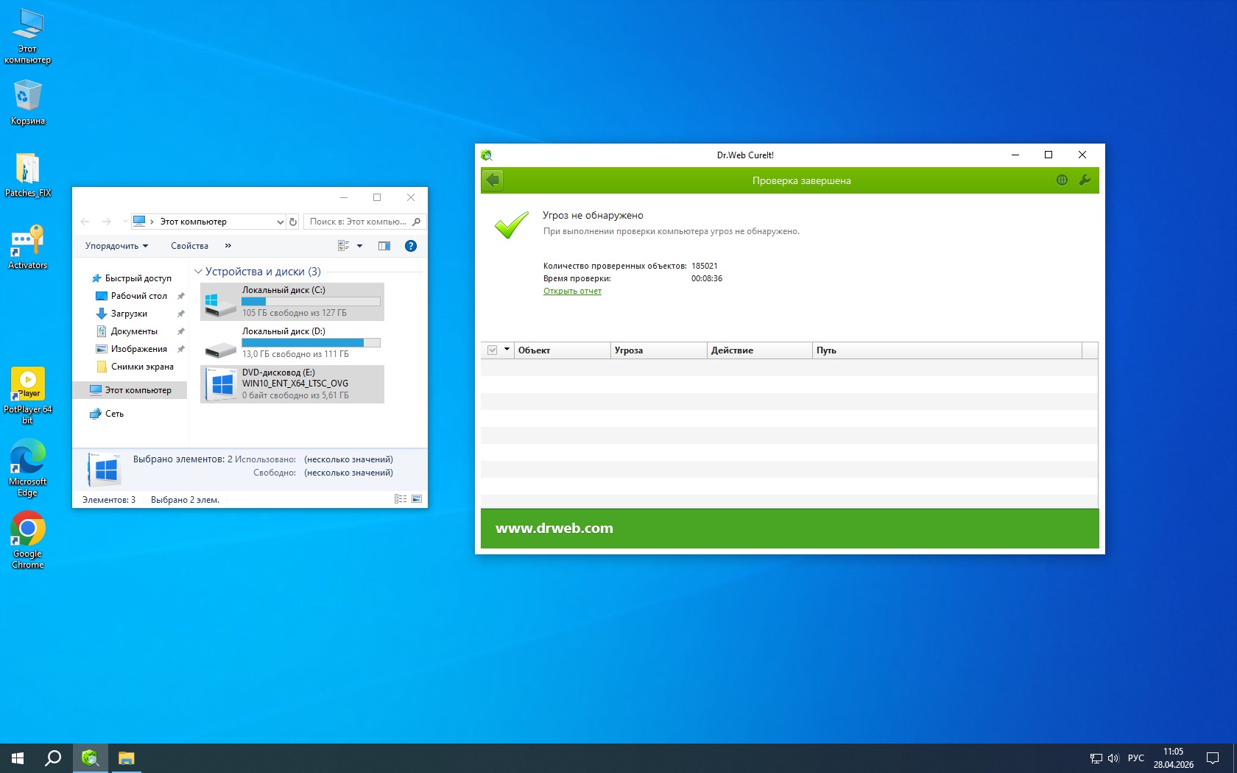Select Загрузки in the navigation pane
Screen dimensions: 1237x773
[129, 314]
